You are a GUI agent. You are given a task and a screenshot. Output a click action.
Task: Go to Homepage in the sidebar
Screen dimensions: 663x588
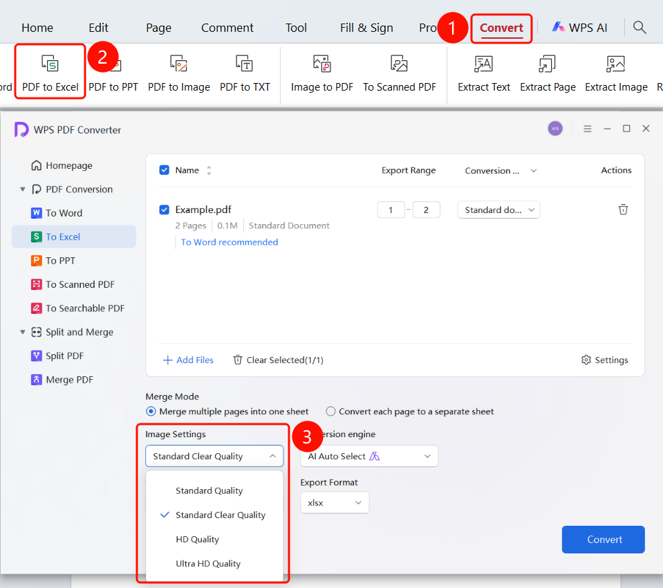[x=62, y=165]
